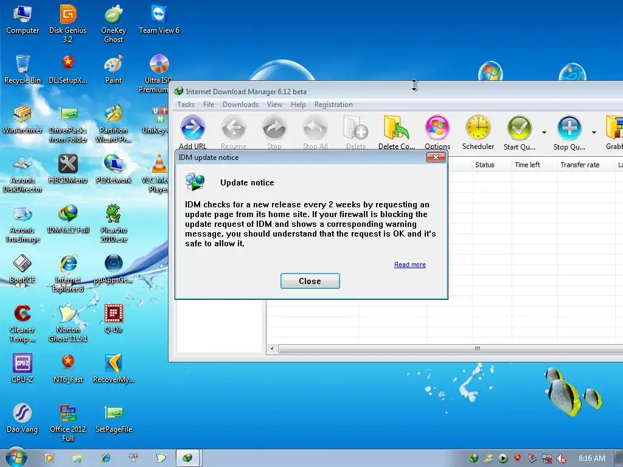623x467 pixels.
Task: Click the Start Queue checkmark icon
Action: coord(520,128)
